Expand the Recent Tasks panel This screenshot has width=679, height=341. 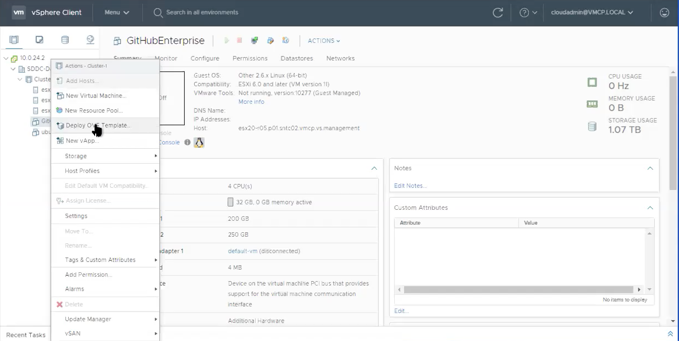click(670, 334)
